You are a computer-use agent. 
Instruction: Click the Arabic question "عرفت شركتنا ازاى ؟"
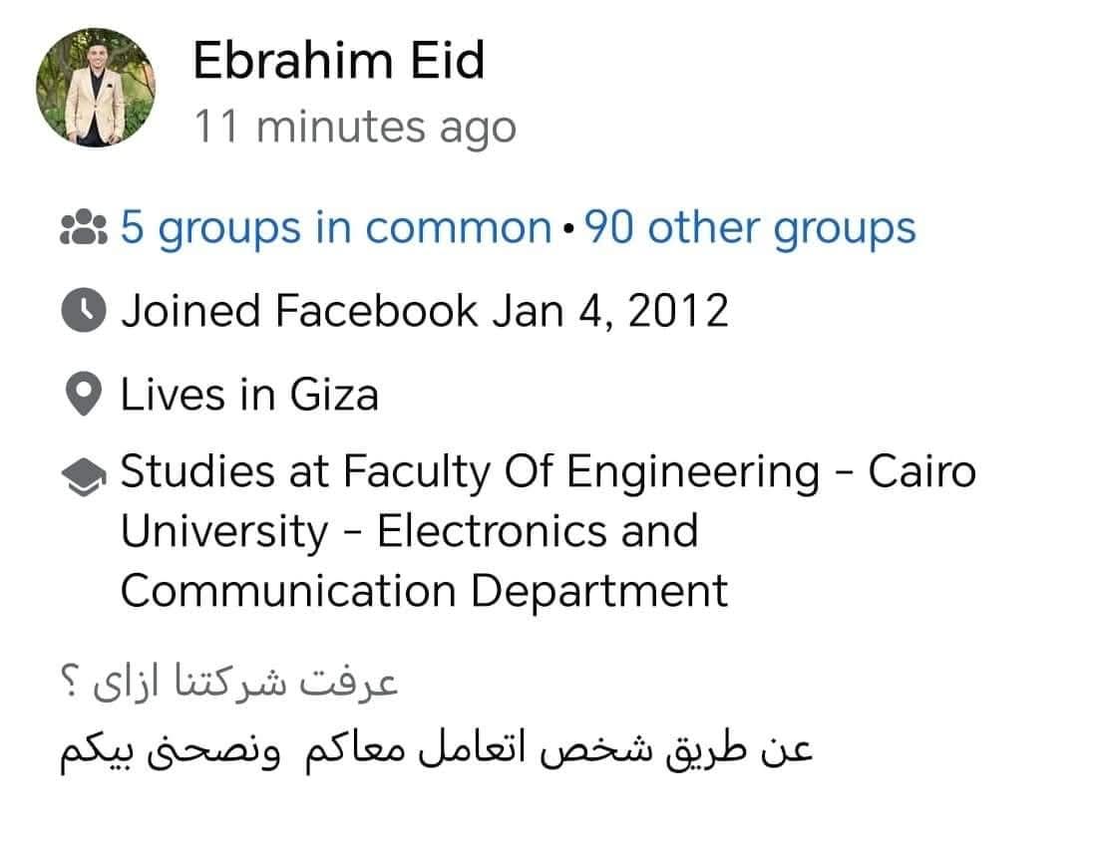click(227, 685)
